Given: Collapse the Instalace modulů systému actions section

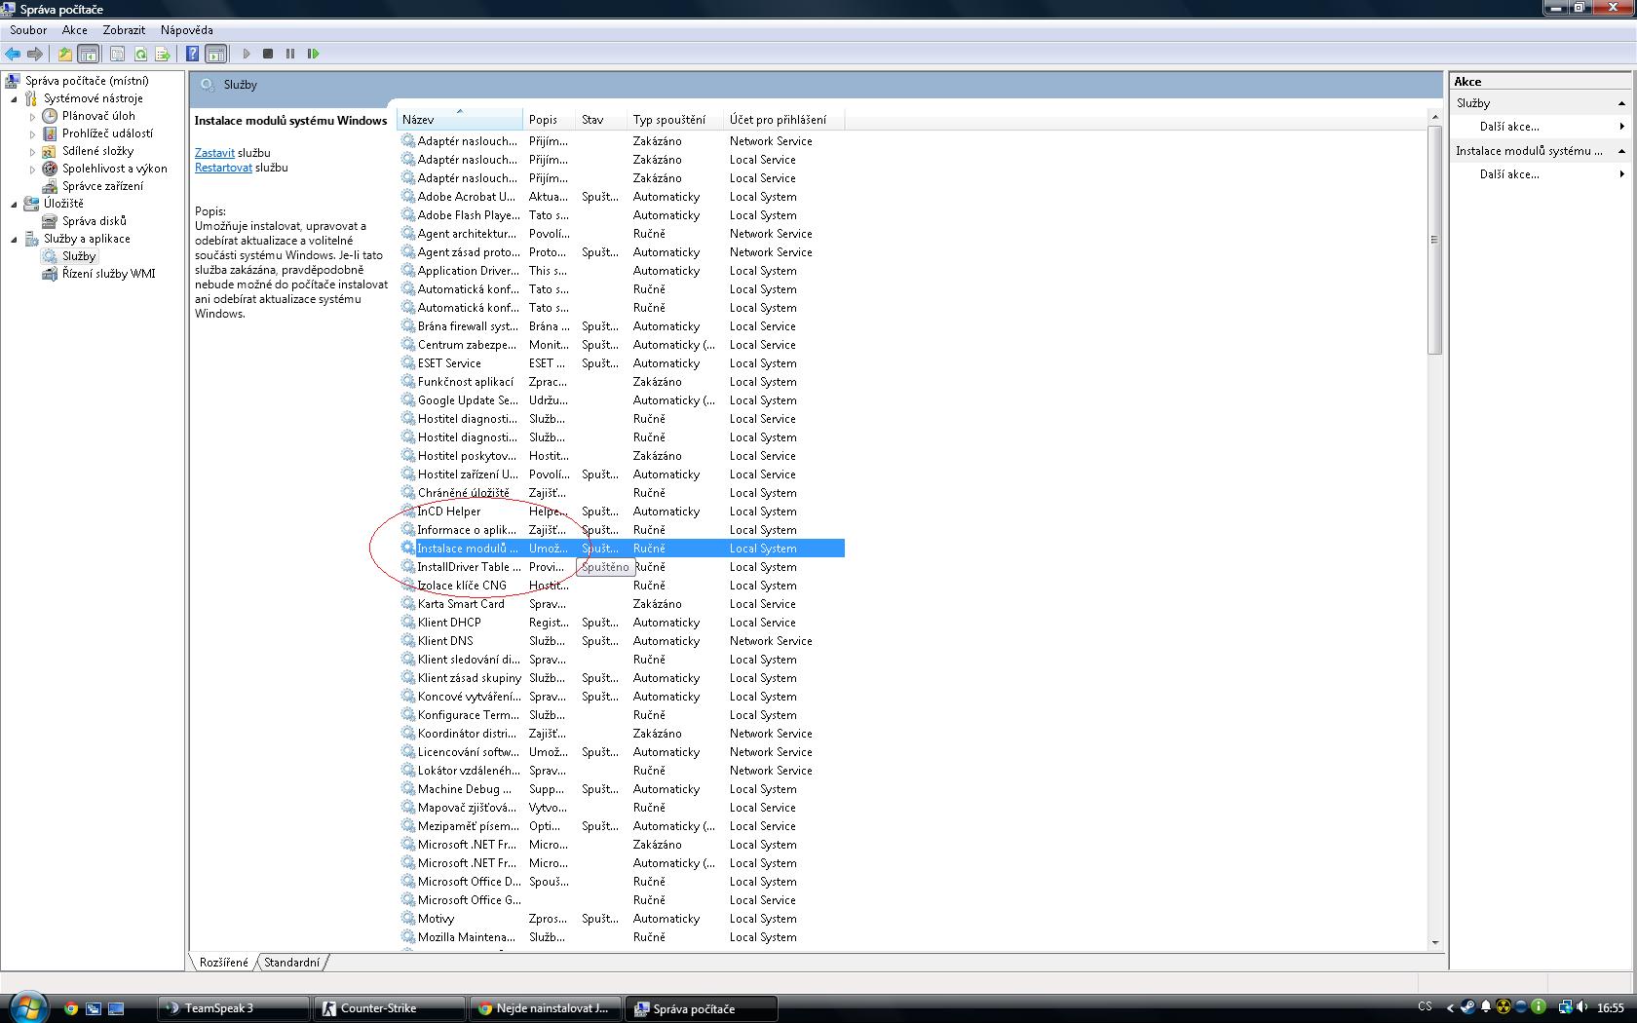Looking at the screenshot, I should [x=1621, y=151].
